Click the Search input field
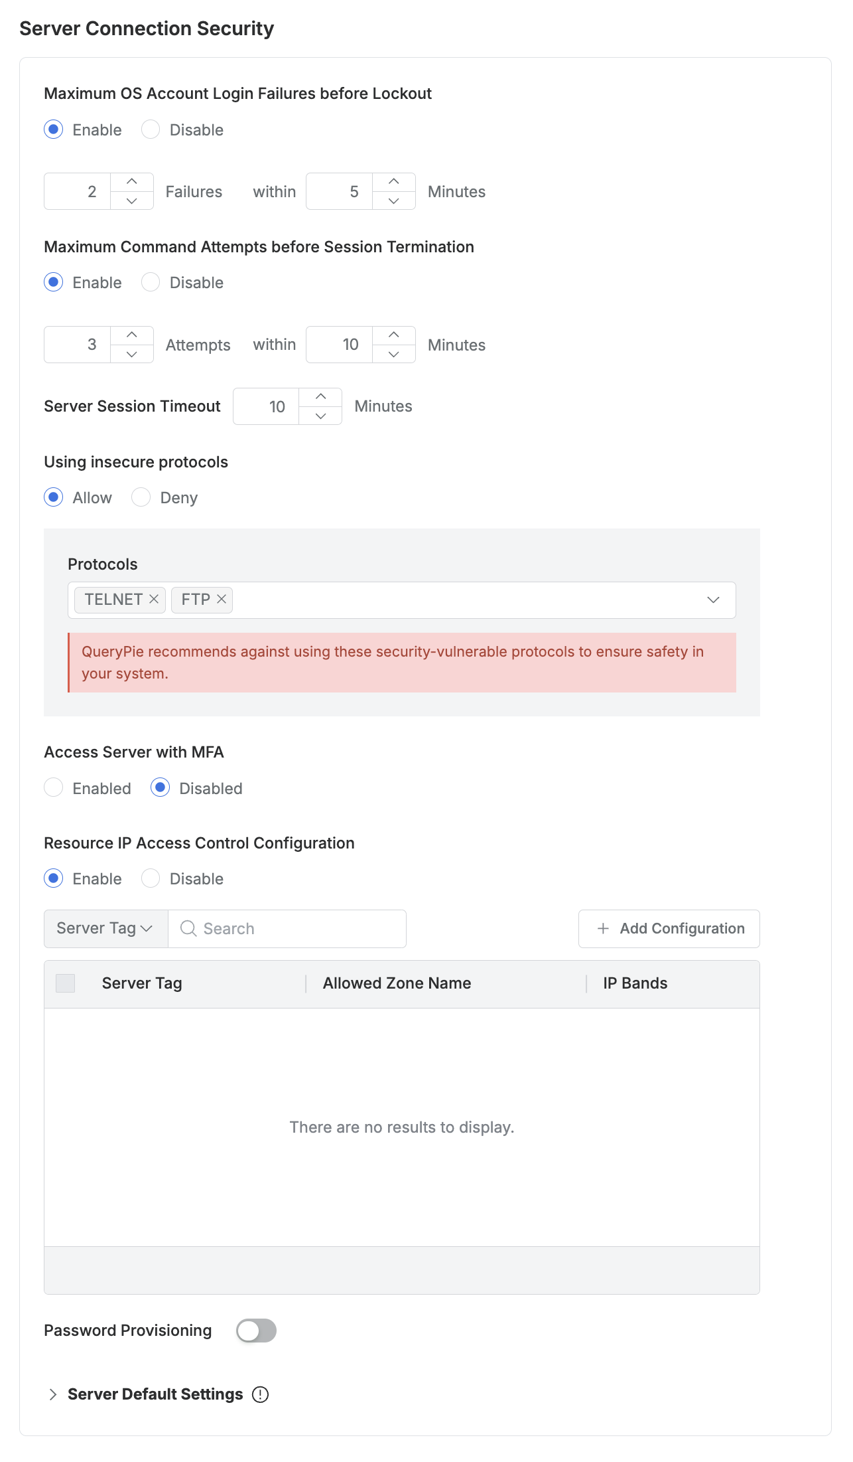 pos(287,928)
